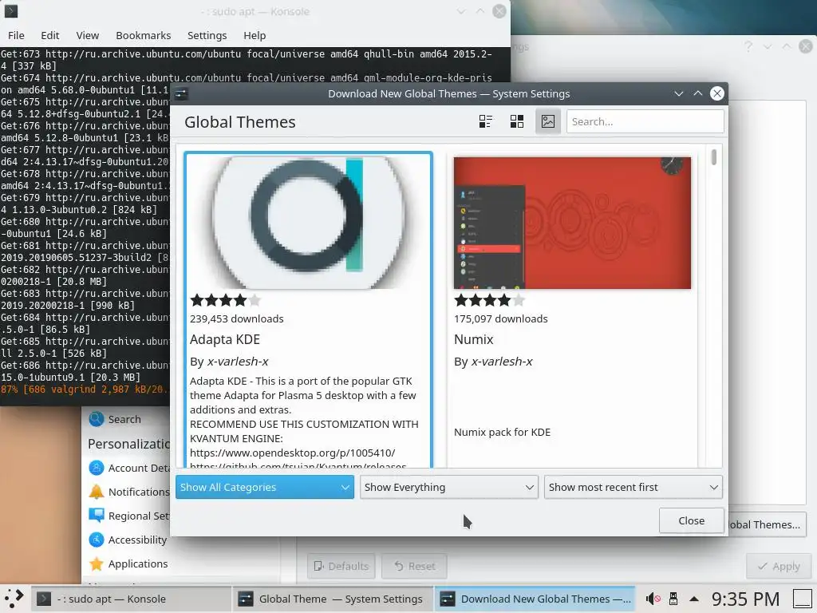Open Notifications in System Settings sidebar
Viewport: 817px width, 613px height.
pyautogui.click(x=128, y=492)
